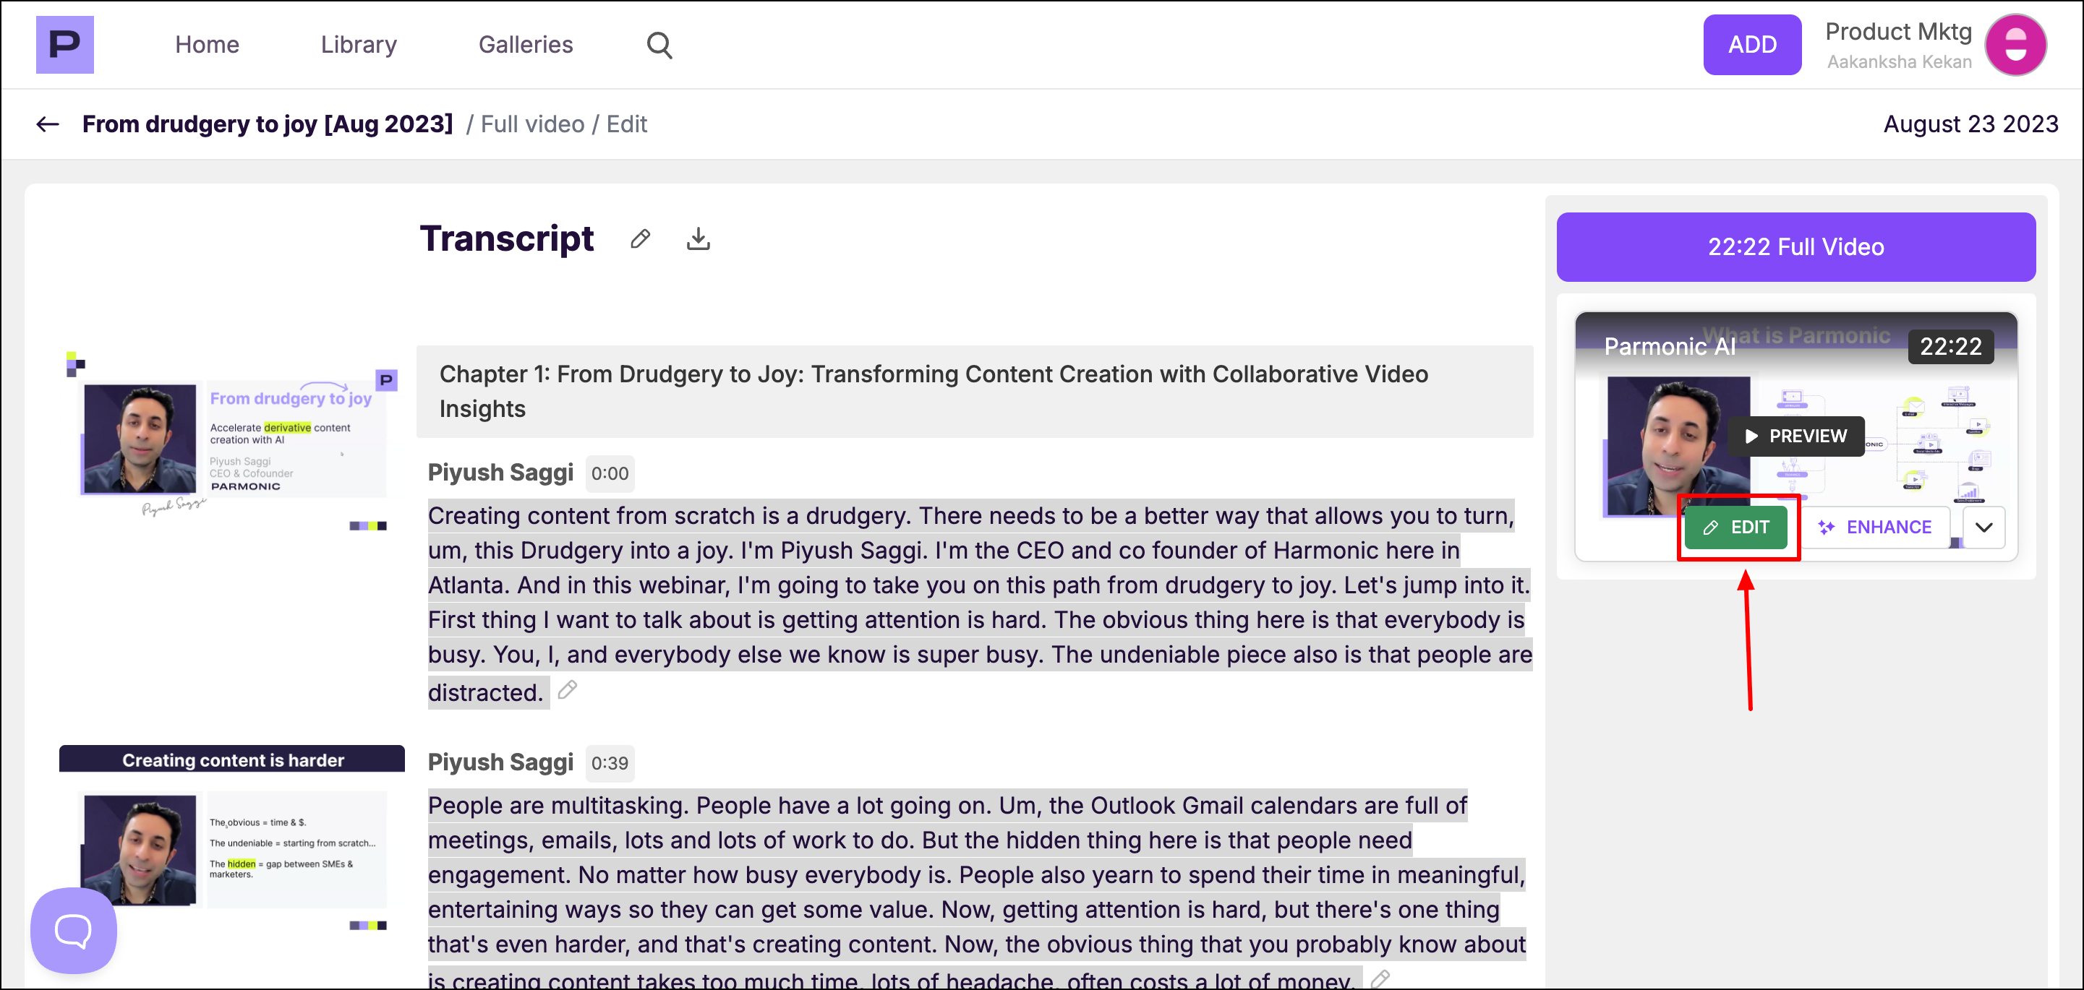This screenshot has height=990, width=2084.
Task: Click the ENHANCE button
Action: point(1874,528)
